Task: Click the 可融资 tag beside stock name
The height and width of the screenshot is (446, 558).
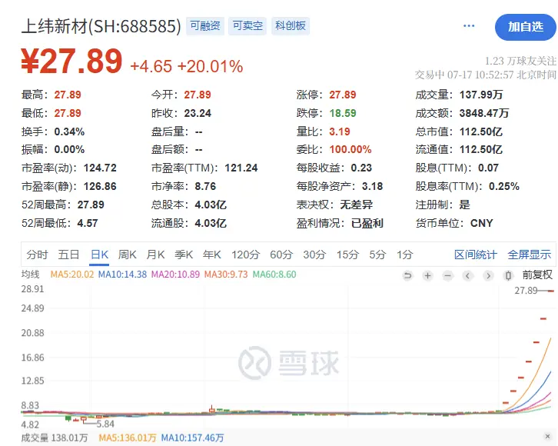Action: pyautogui.click(x=205, y=26)
